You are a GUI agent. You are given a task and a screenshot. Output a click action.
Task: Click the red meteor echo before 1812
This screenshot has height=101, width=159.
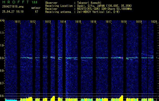tap(30, 58)
